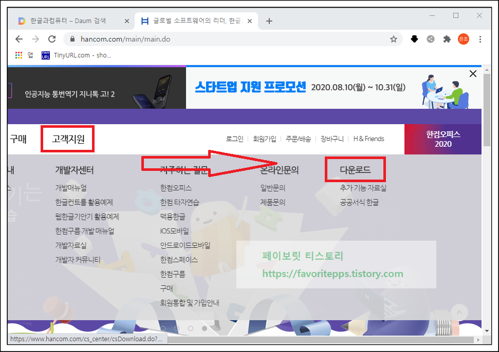Image resolution: width=499 pixels, height=352 pixels.
Task: Open 회원통합 및 가입안내
Action: [x=190, y=303]
